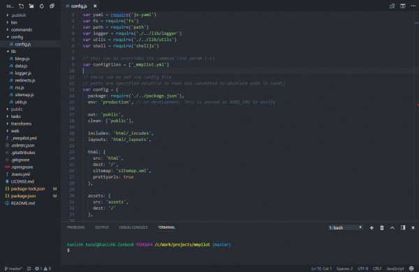Click the New File icon in explorer header
This screenshot has width=419, height=272.
(x=21, y=6)
